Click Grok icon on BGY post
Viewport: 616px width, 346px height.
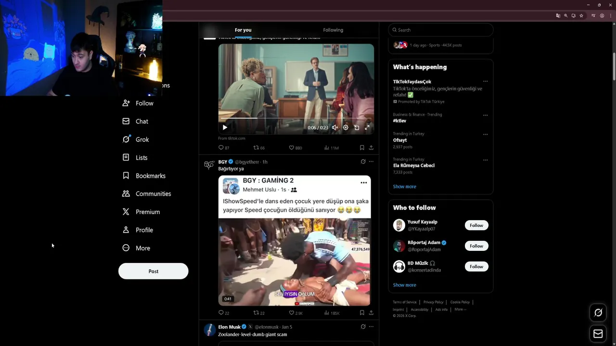pyautogui.click(x=363, y=161)
